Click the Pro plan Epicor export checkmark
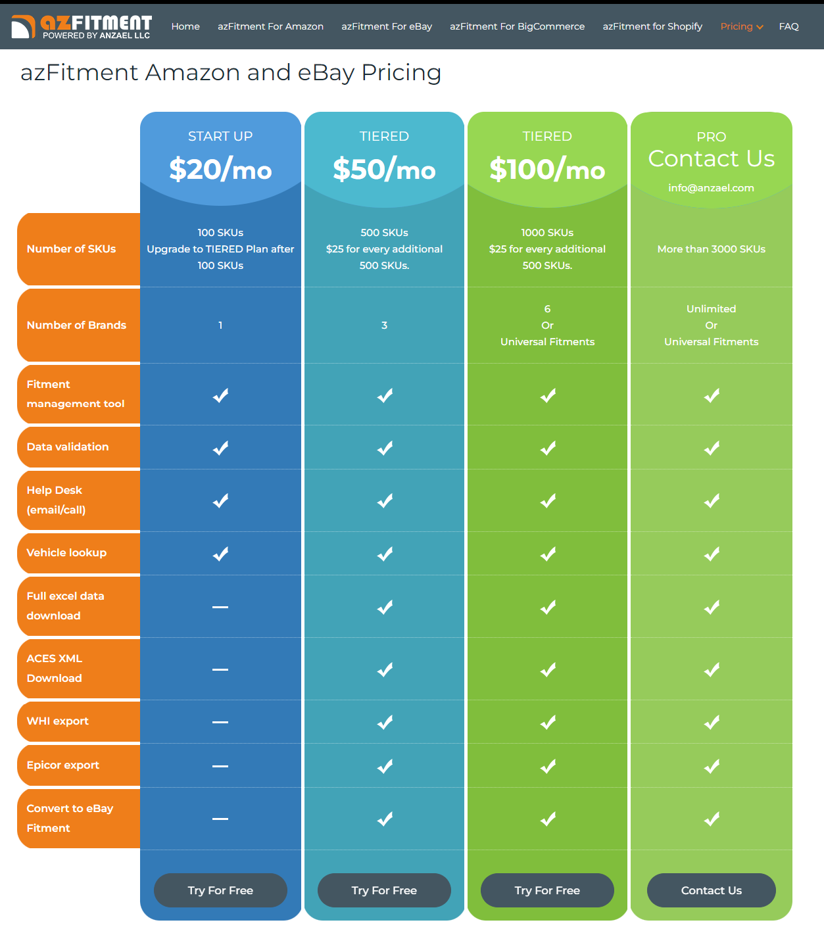 click(x=712, y=766)
